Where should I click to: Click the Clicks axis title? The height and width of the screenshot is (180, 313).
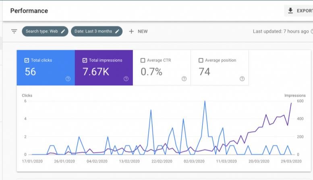(27, 95)
